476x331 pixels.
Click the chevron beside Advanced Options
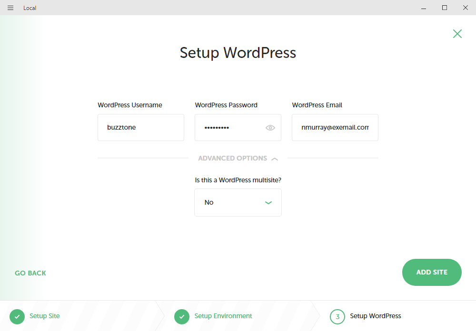(275, 159)
